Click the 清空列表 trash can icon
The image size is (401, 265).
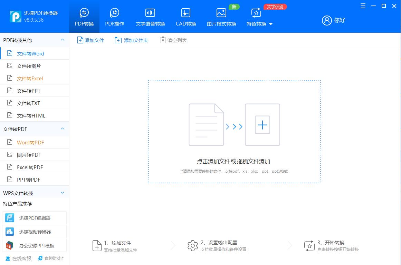163,40
